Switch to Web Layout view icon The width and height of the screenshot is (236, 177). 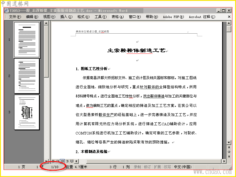click(58, 161)
